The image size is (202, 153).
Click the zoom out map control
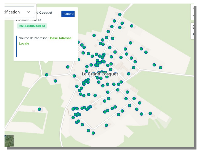click(193, 16)
